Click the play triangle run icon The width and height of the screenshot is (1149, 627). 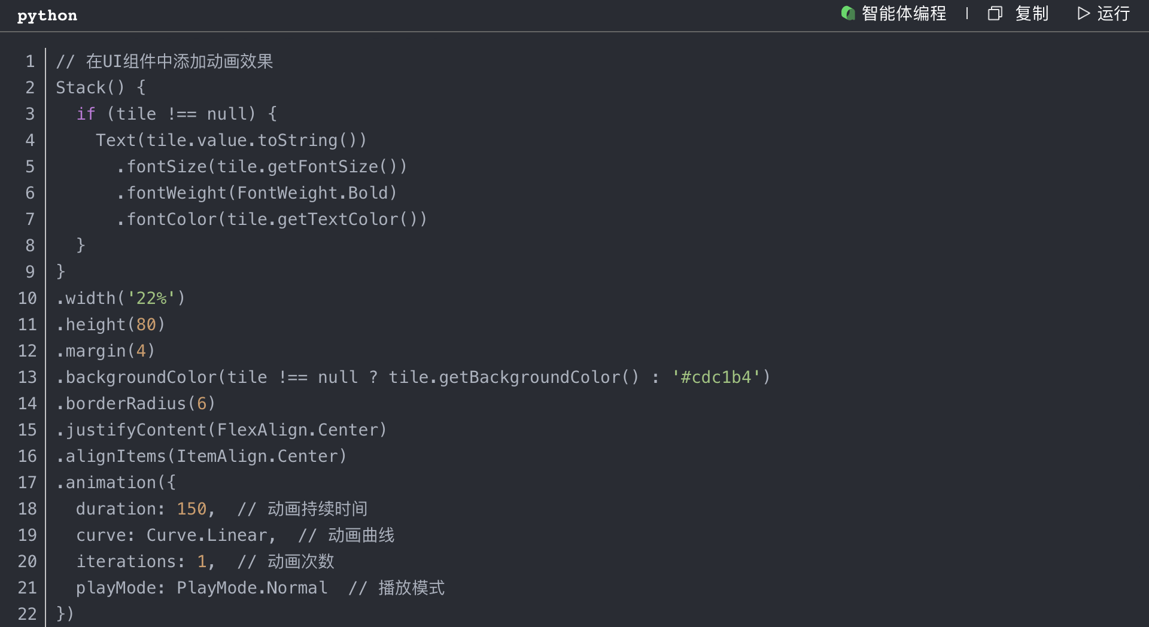coord(1083,14)
